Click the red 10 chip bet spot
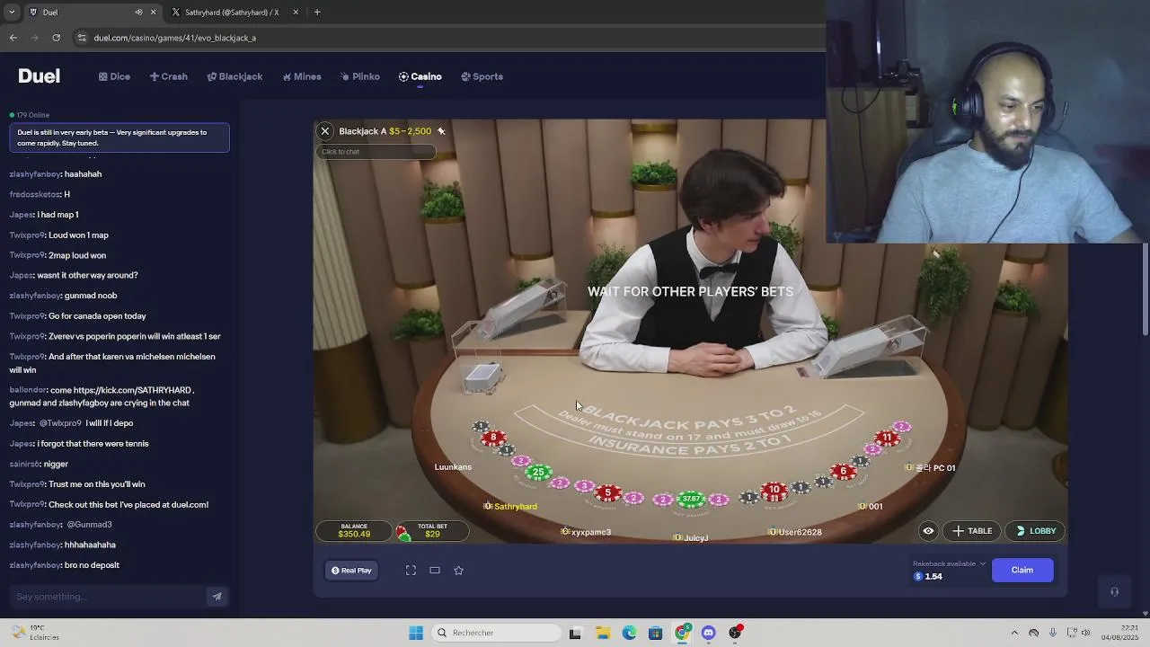Viewport: 1150px width, 647px height. point(774,491)
